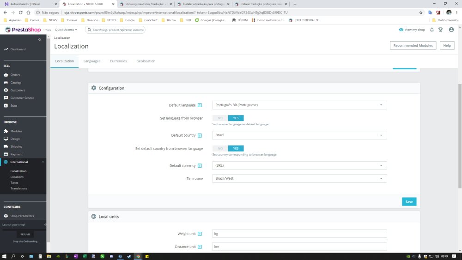
Task: Open the Design section
Action: coord(15,139)
